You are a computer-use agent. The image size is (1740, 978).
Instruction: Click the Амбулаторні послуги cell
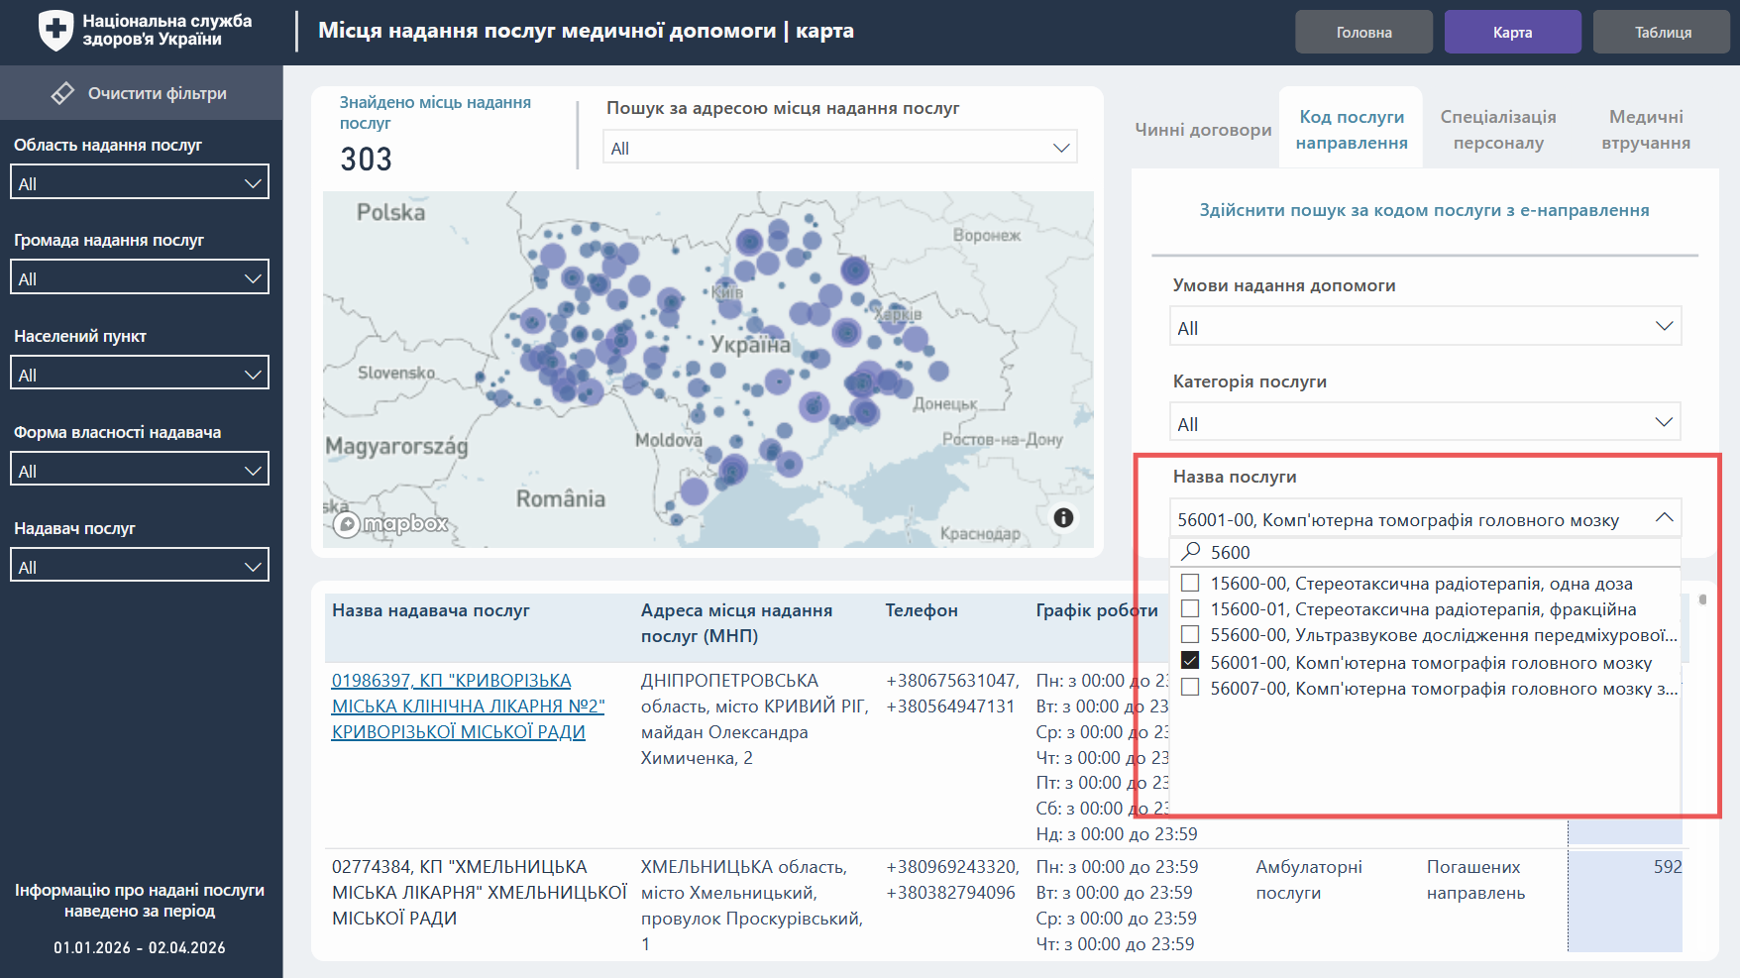click(1308, 880)
